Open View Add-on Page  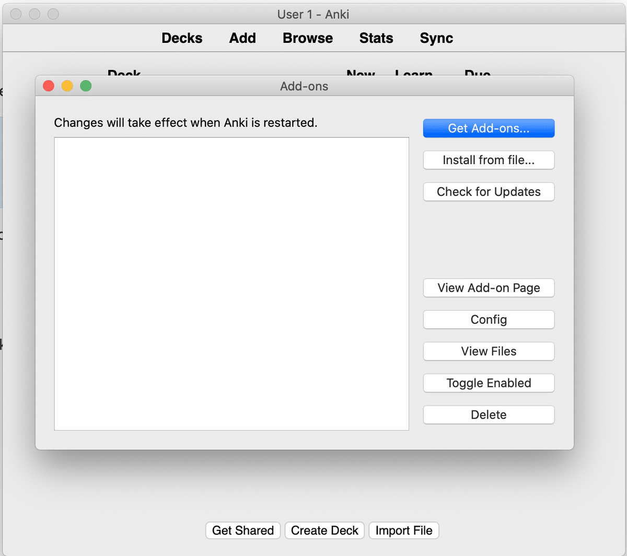click(x=489, y=288)
